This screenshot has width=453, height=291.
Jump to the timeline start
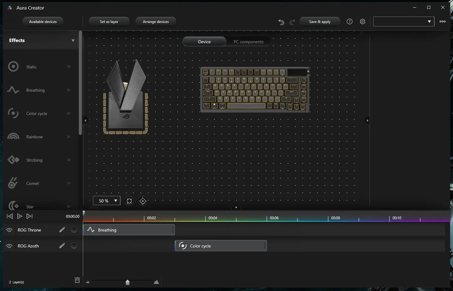point(10,216)
